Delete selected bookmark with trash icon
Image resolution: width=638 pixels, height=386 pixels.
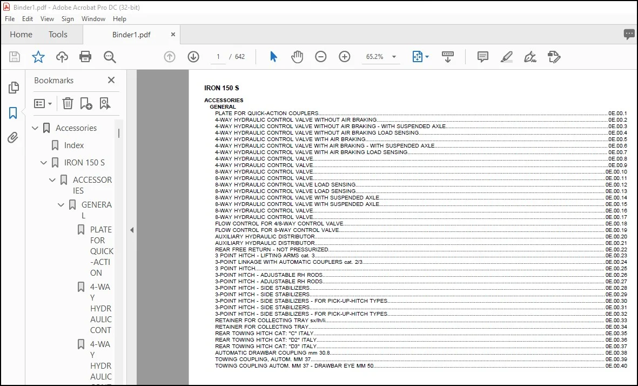68,103
